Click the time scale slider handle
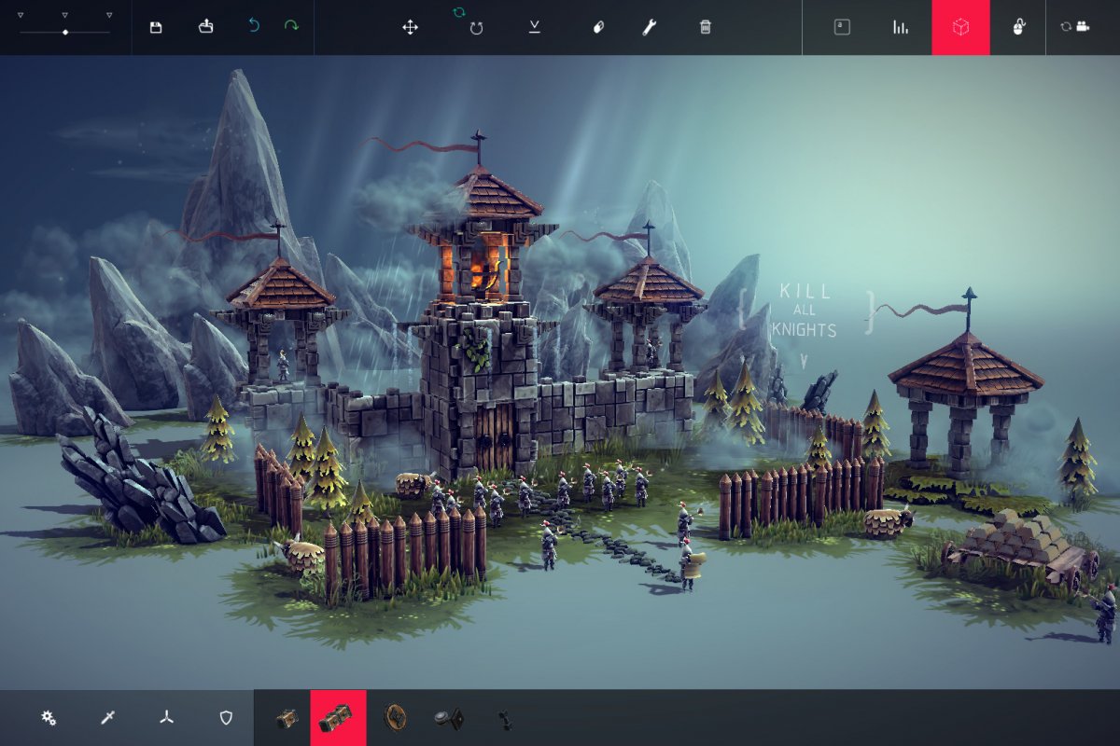Viewport: 1120px width, 746px height. coord(65,33)
